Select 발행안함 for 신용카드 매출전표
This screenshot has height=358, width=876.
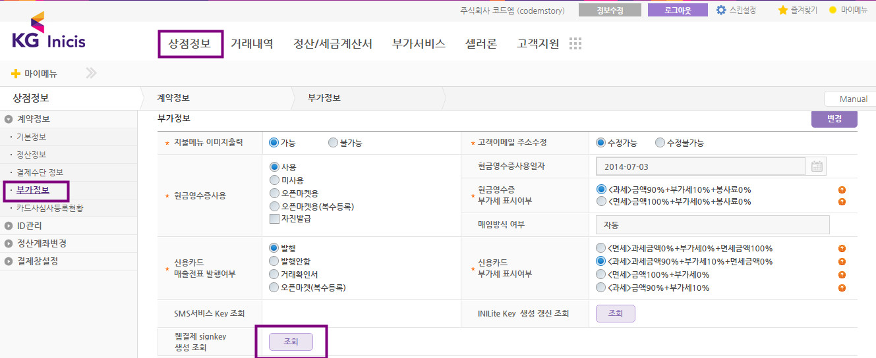point(274,261)
